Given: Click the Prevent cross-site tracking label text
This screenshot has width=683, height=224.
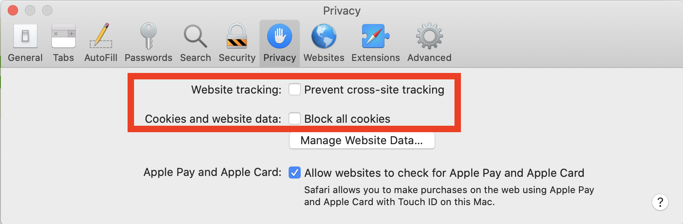Looking at the screenshot, I should pos(374,90).
